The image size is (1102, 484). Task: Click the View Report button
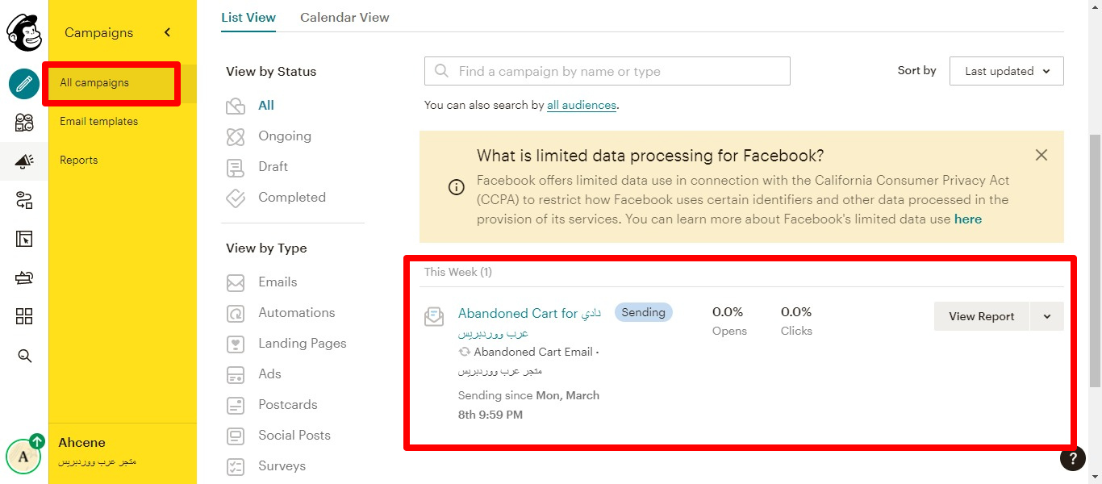[981, 316]
